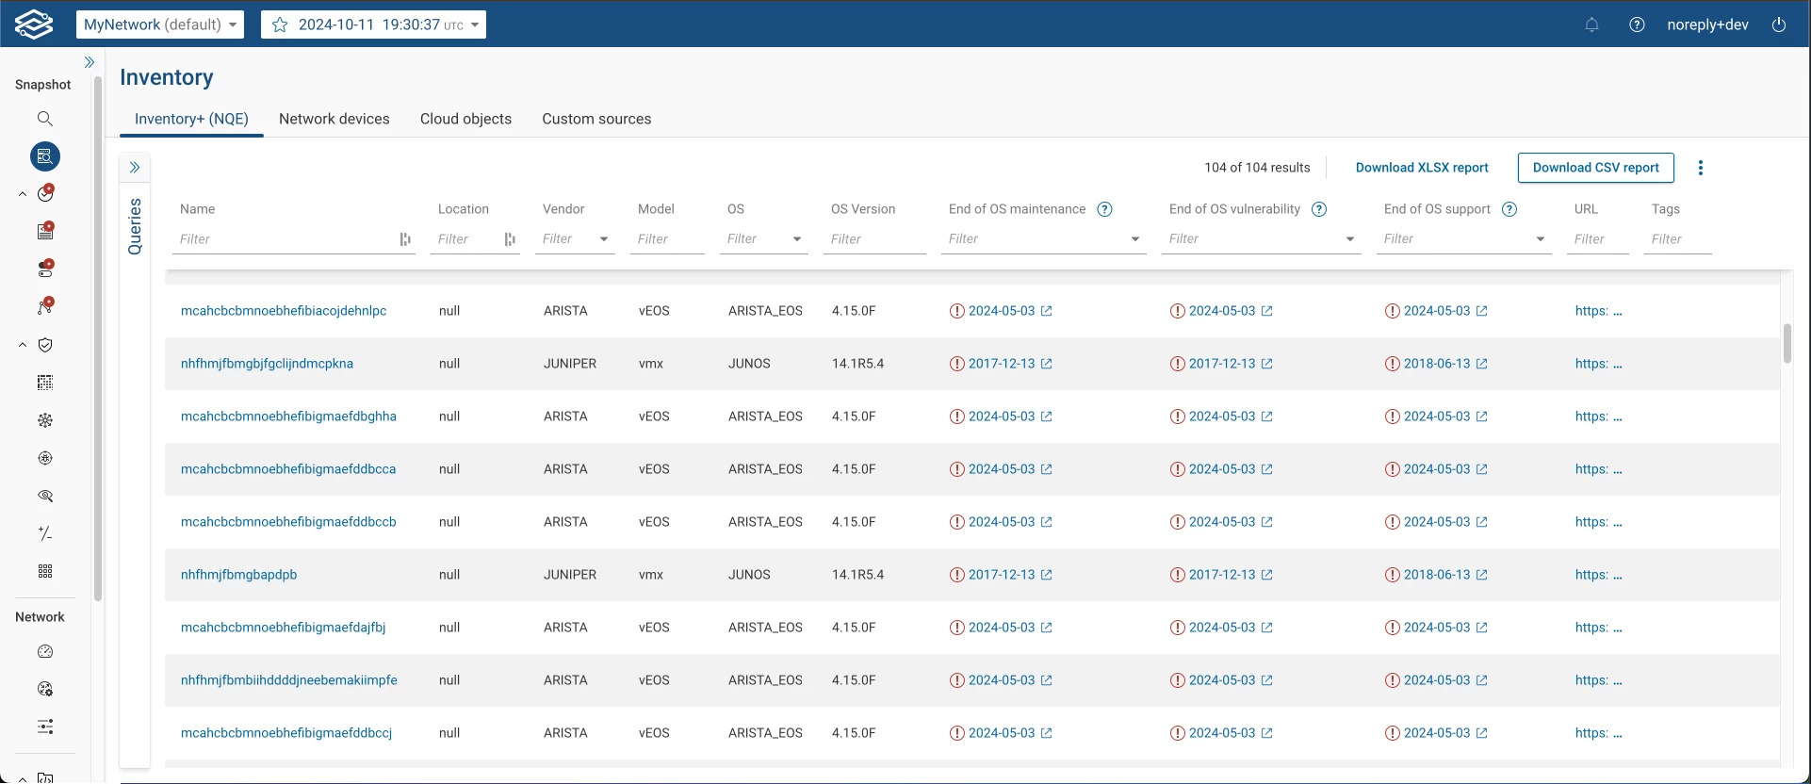Click End of OS maintenance help icon
Viewport: 1811px width, 784px height.
click(1105, 209)
